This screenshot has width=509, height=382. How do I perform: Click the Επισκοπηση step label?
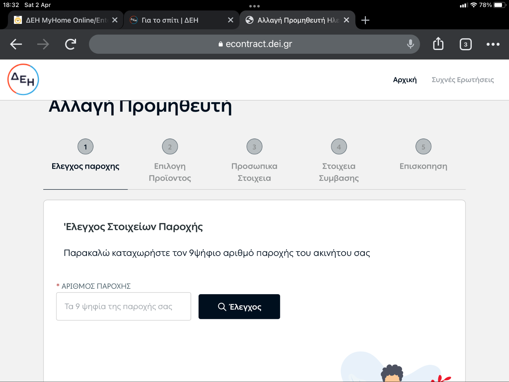[x=423, y=166]
